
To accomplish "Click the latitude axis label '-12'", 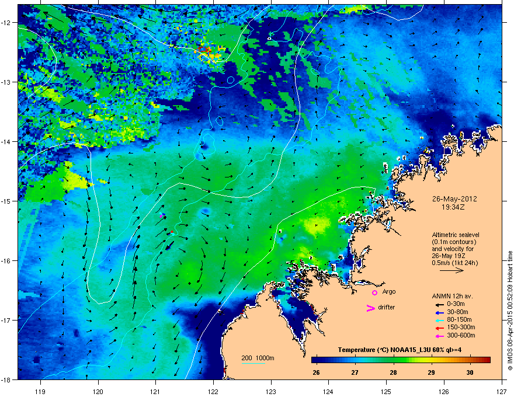I will tap(6, 23).
